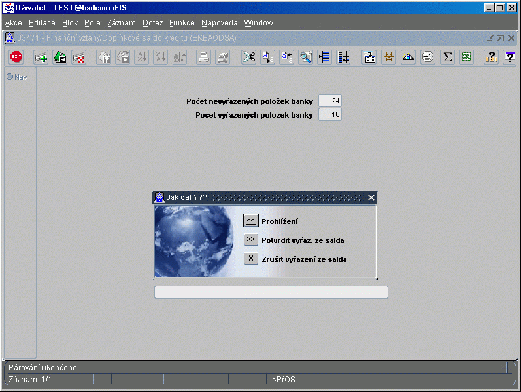Open the Pole menu
This screenshot has width=521, height=392.
click(92, 23)
